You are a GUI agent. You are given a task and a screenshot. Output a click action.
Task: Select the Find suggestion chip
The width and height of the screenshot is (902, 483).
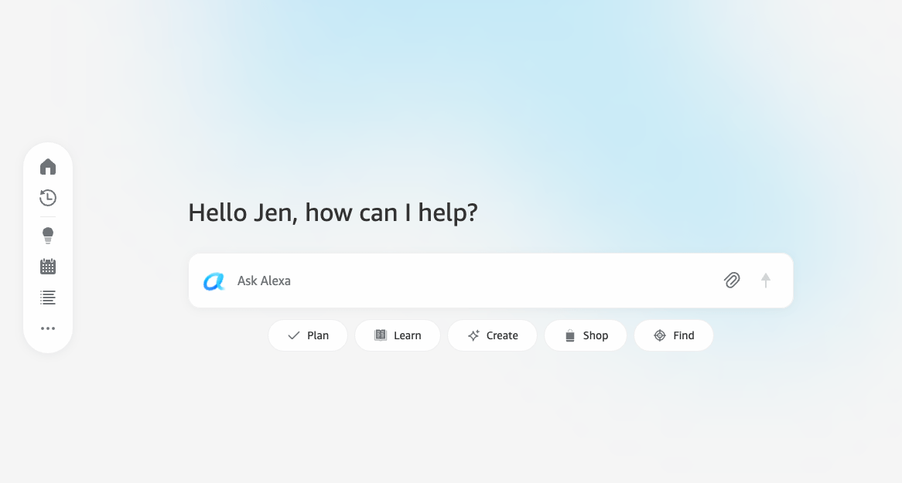coord(674,335)
